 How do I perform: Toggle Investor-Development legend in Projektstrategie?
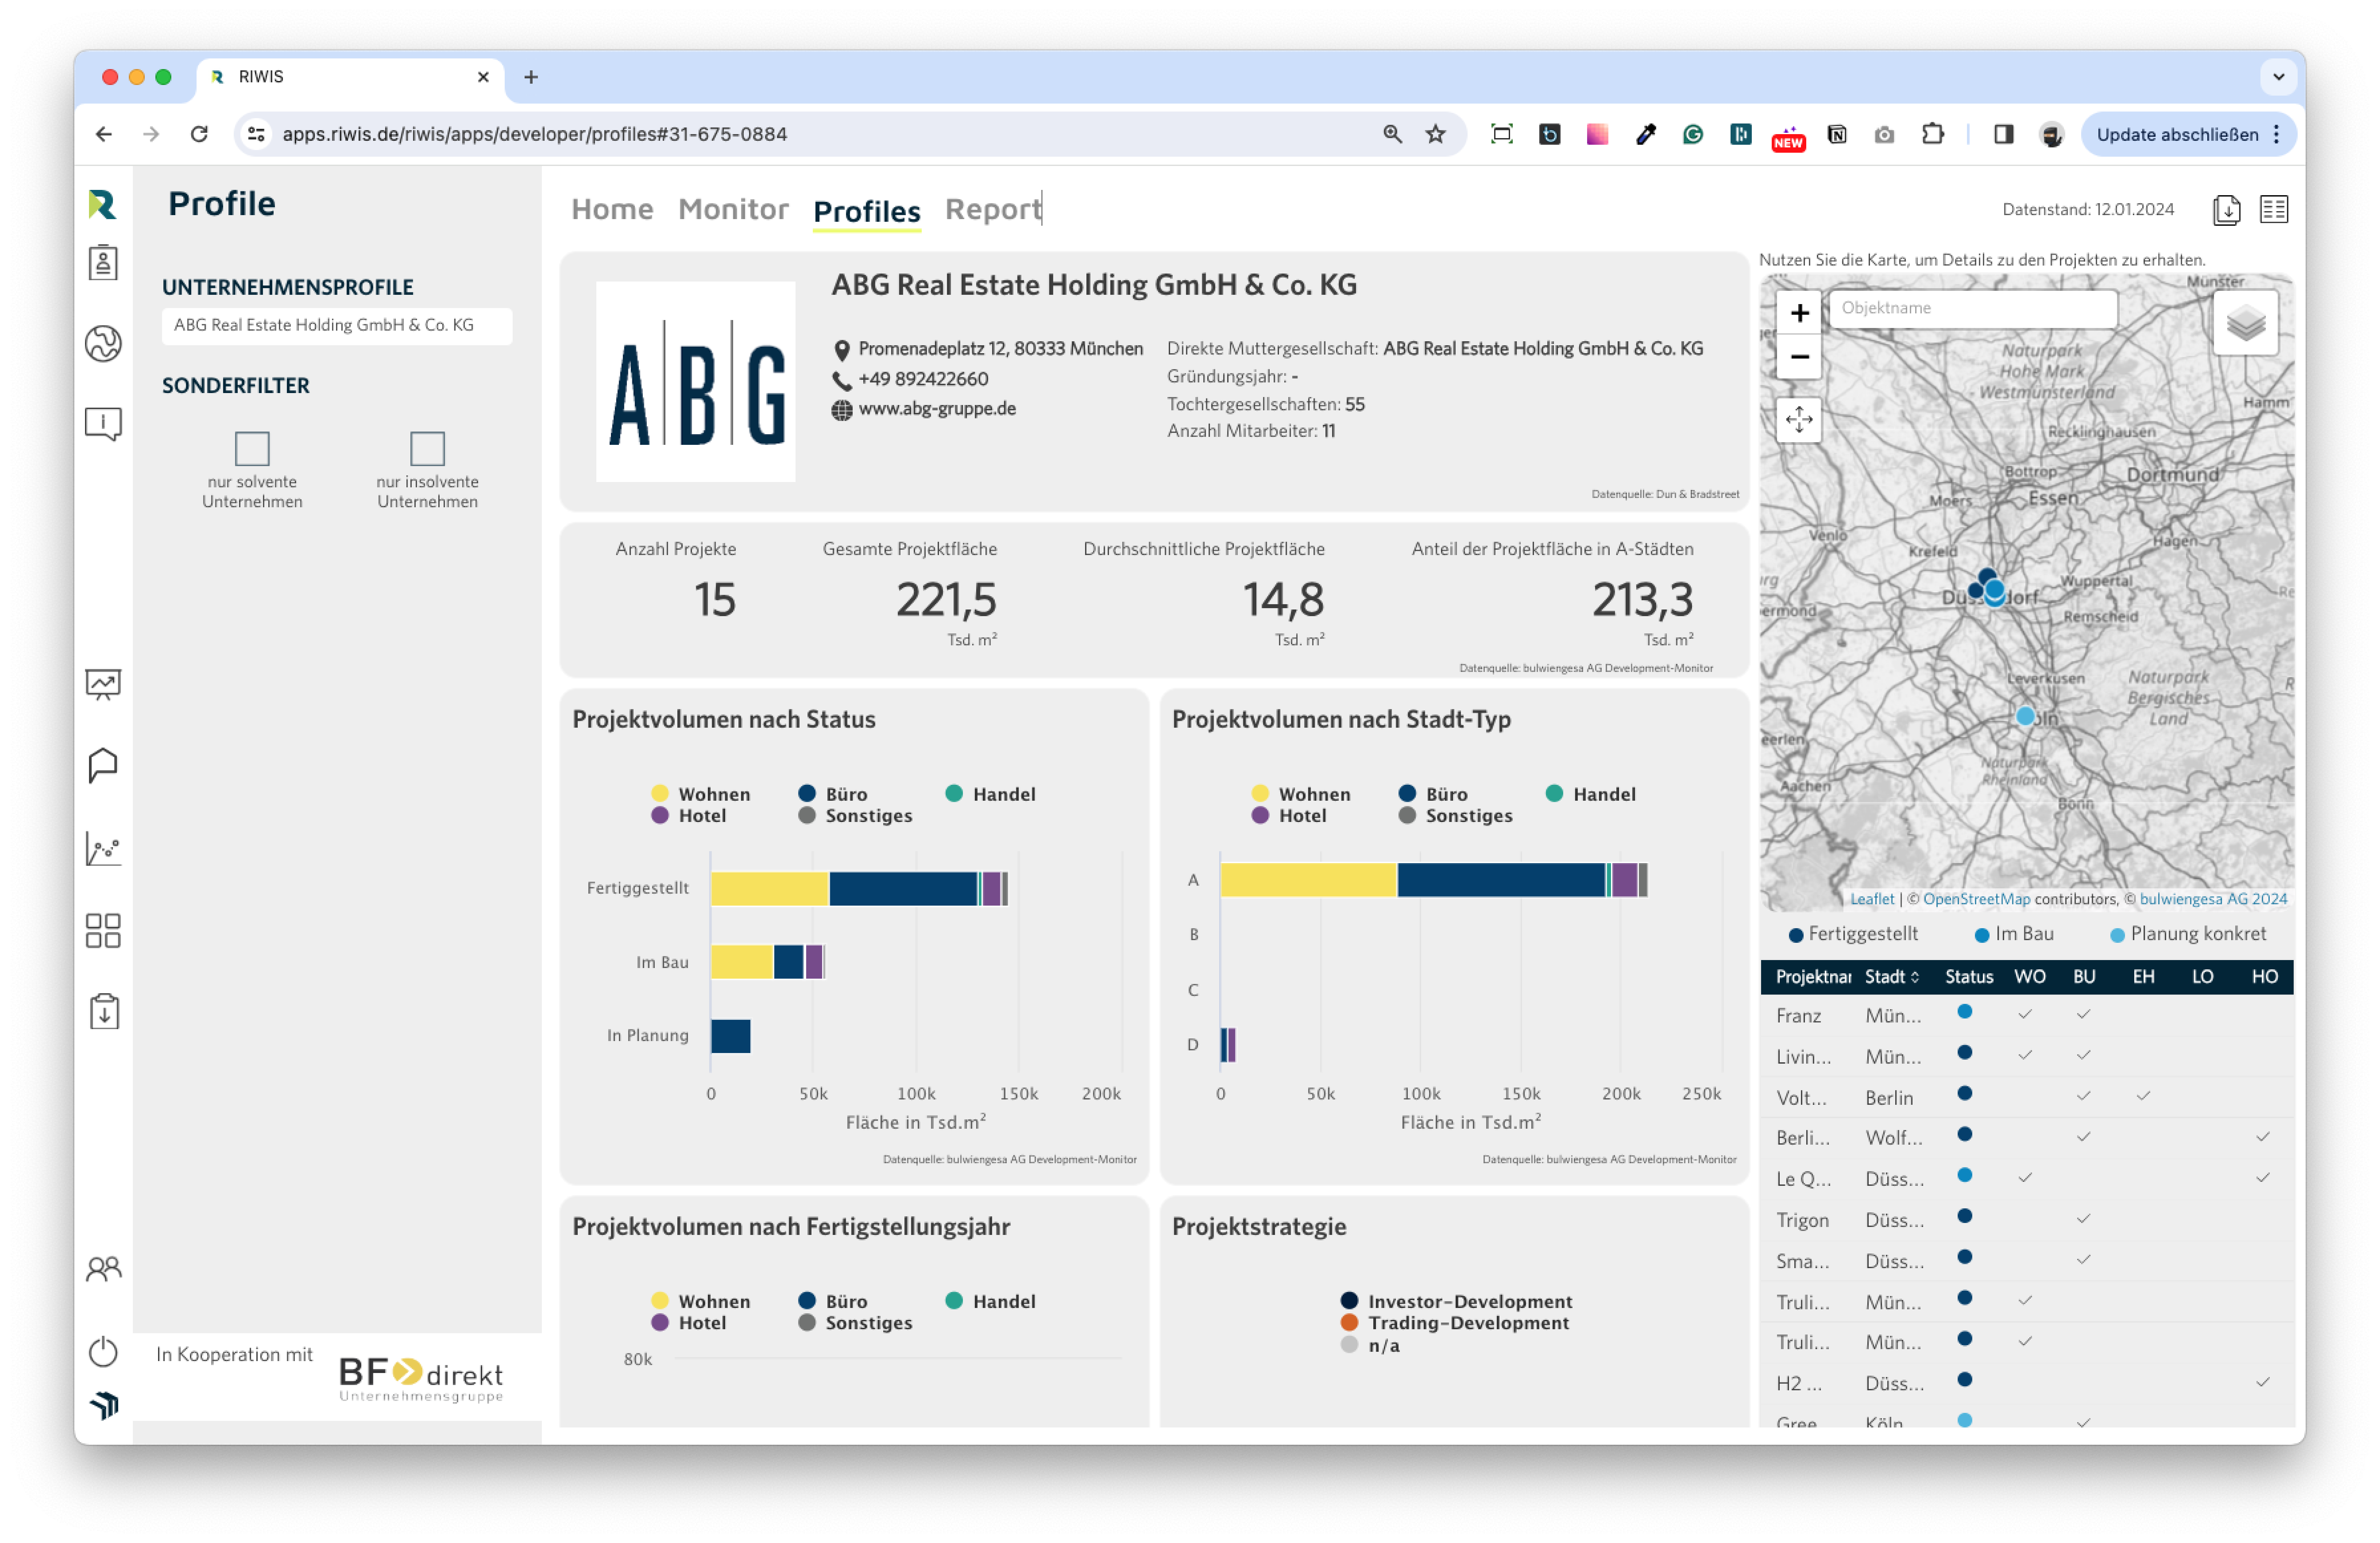(x=1457, y=1301)
